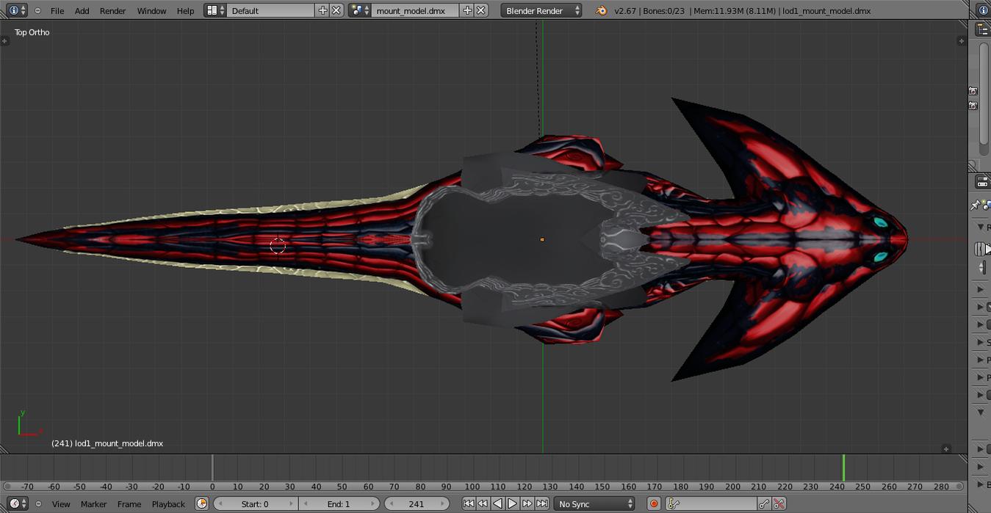Image resolution: width=991 pixels, height=513 pixels.
Task: Jump to the previous keyframe
Action: tap(483, 503)
